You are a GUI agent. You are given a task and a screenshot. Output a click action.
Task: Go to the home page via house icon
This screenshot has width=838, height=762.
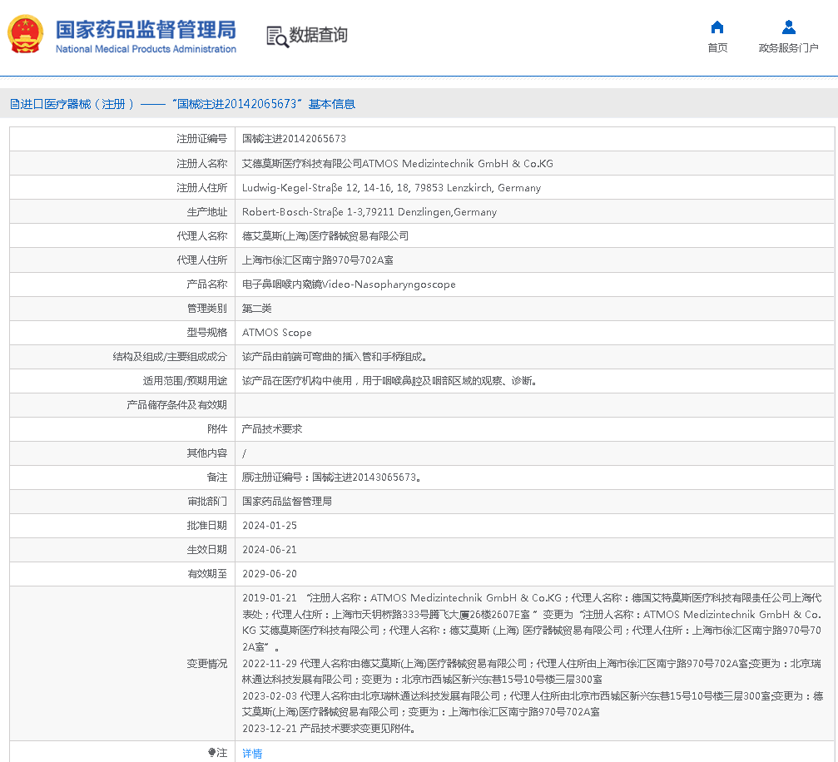pyautogui.click(x=717, y=27)
